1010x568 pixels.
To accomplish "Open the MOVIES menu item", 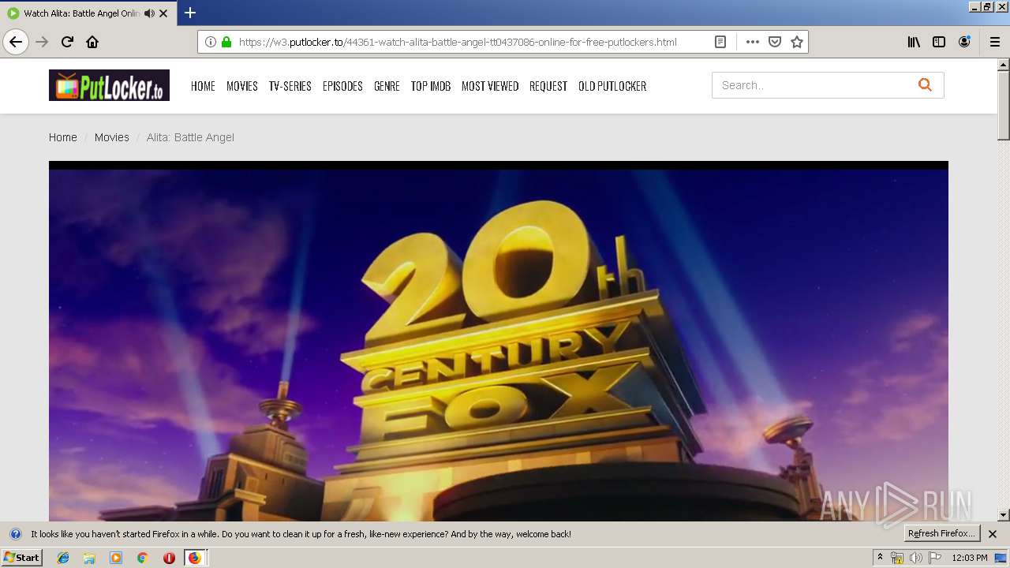I will click(242, 86).
